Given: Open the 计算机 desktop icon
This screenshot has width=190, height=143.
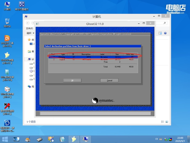Looking at the screenshot, I should pyautogui.click(x=7, y=6).
